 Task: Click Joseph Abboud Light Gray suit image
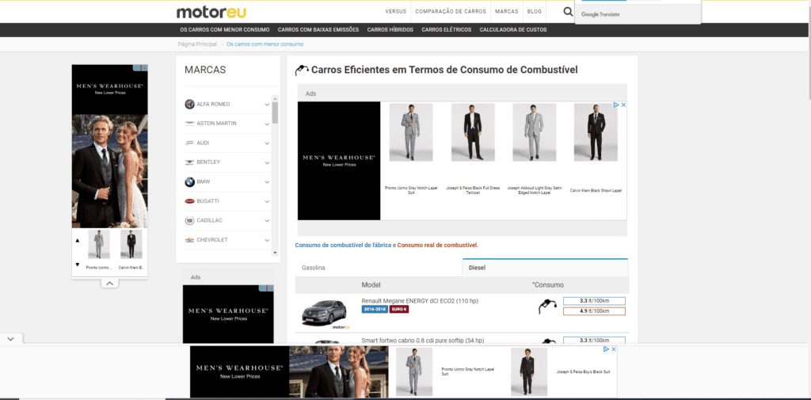click(x=535, y=132)
